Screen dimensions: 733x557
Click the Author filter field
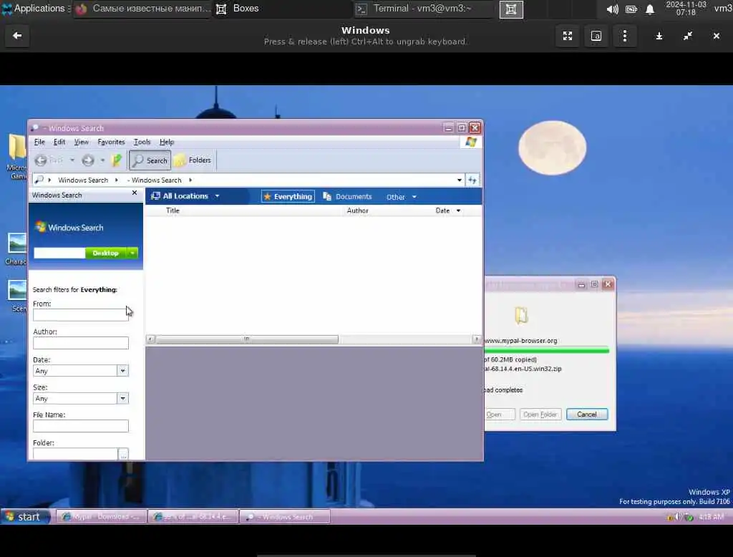tap(80, 343)
